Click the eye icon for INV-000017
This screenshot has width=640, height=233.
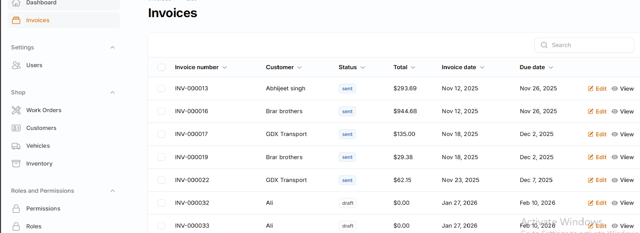(x=615, y=134)
